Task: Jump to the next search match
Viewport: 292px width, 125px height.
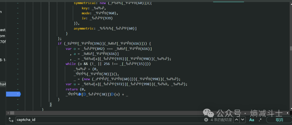Action: 243,120
